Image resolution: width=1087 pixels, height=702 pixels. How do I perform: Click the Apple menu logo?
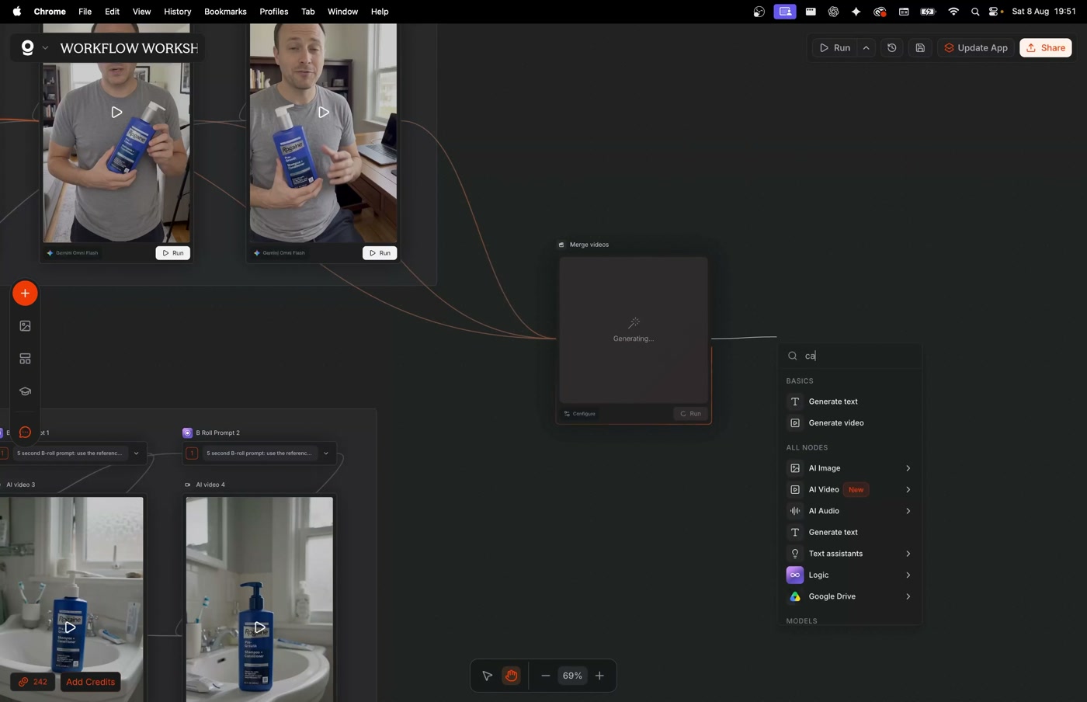16,12
